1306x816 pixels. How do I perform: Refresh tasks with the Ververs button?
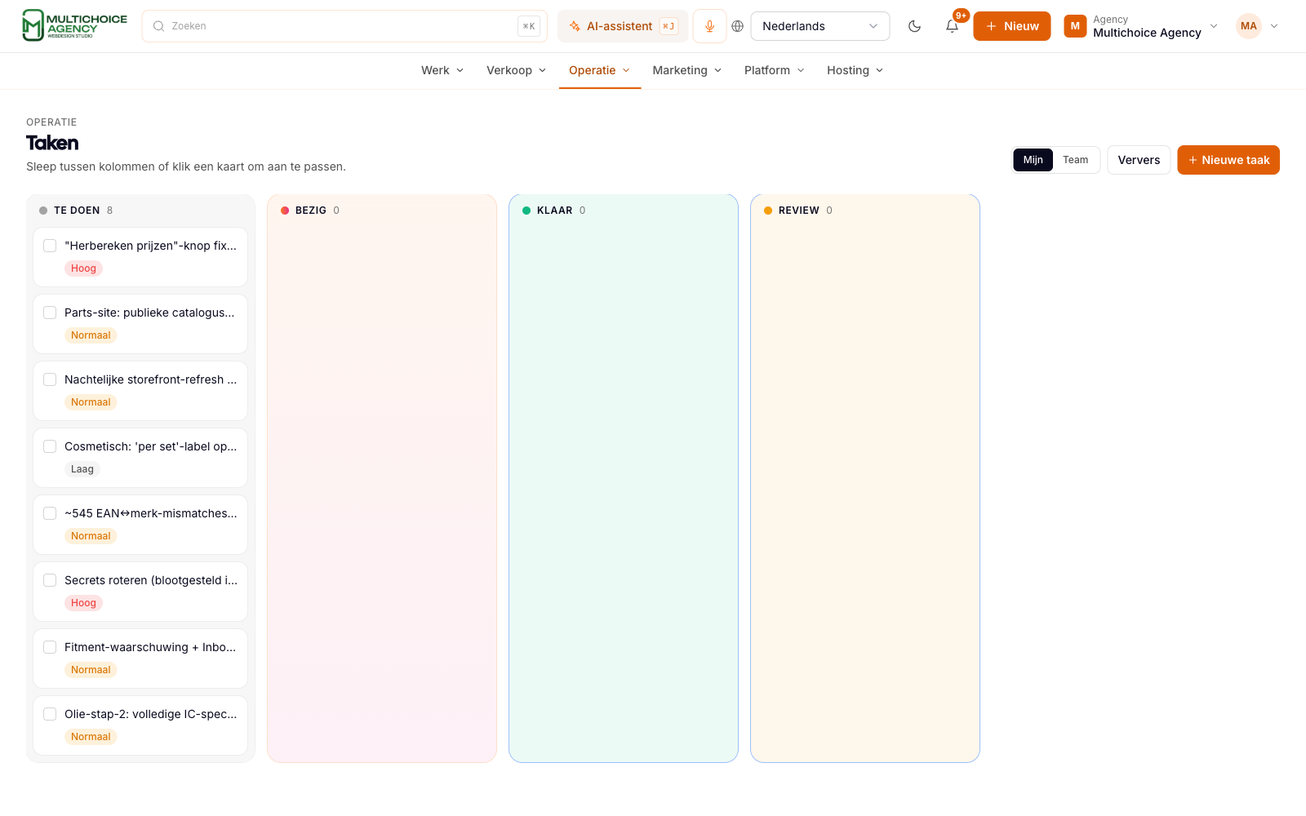[x=1139, y=160]
